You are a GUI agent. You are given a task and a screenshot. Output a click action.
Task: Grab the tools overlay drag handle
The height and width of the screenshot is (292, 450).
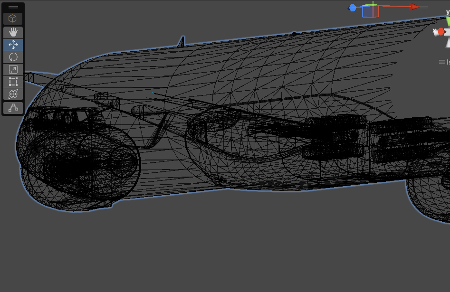tap(13, 7)
